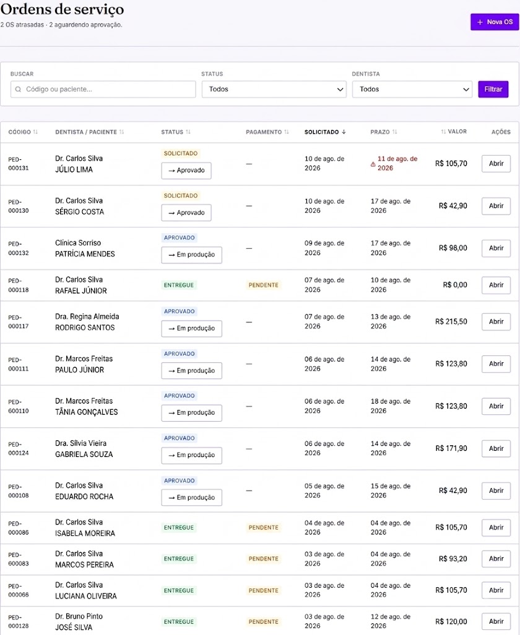This screenshot has width=520, height=635.
Task: Click PENDENTE badge on Isabela Moreira row
Action: point(263,528)
